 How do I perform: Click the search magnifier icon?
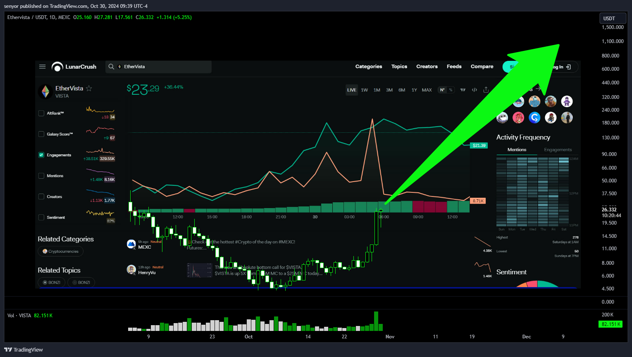tap(111, 67)
